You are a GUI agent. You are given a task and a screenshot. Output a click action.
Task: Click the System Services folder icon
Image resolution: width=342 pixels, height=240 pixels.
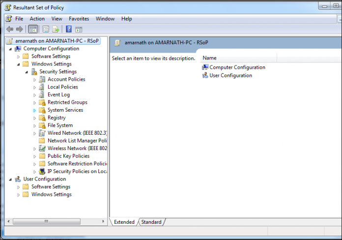tap(42, 110)
